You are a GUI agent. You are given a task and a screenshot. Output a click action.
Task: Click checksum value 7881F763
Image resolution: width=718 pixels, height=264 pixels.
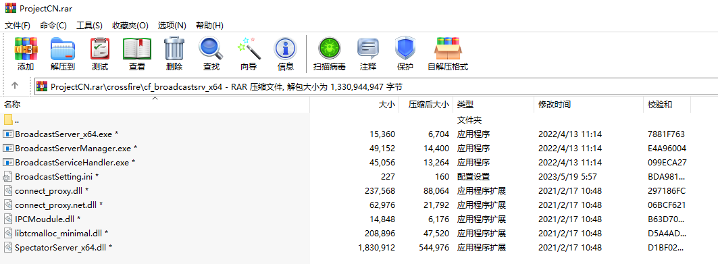666,134
